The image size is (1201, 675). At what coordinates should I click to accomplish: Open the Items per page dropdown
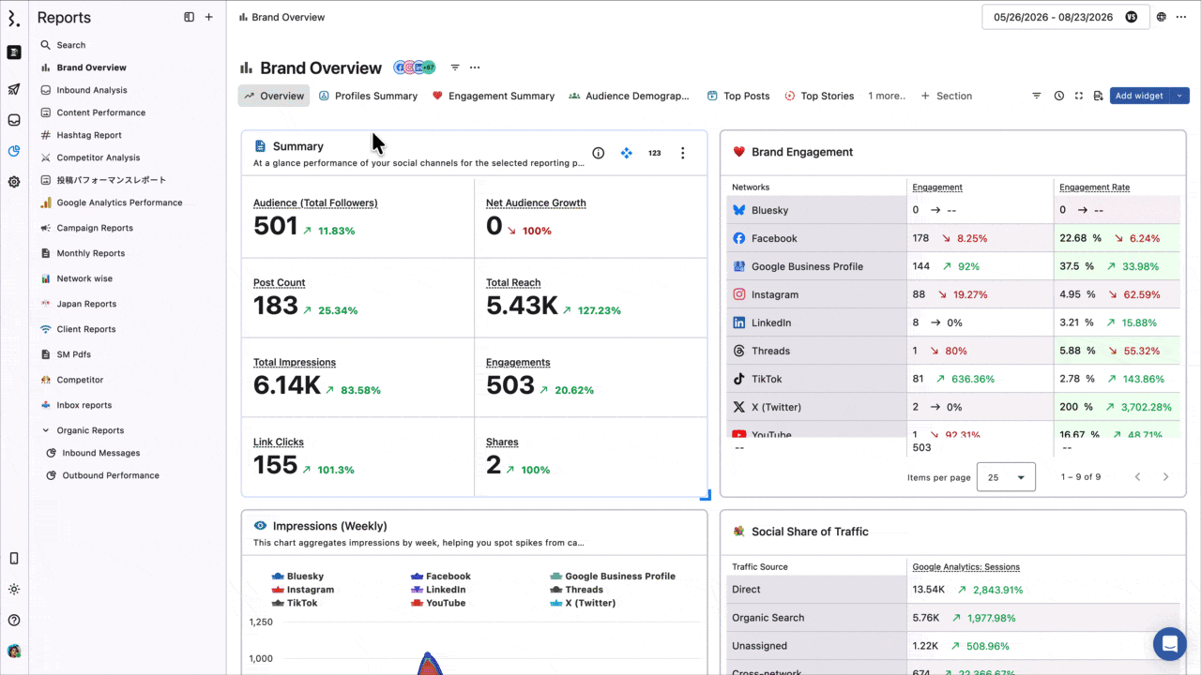pos(1006,477)
